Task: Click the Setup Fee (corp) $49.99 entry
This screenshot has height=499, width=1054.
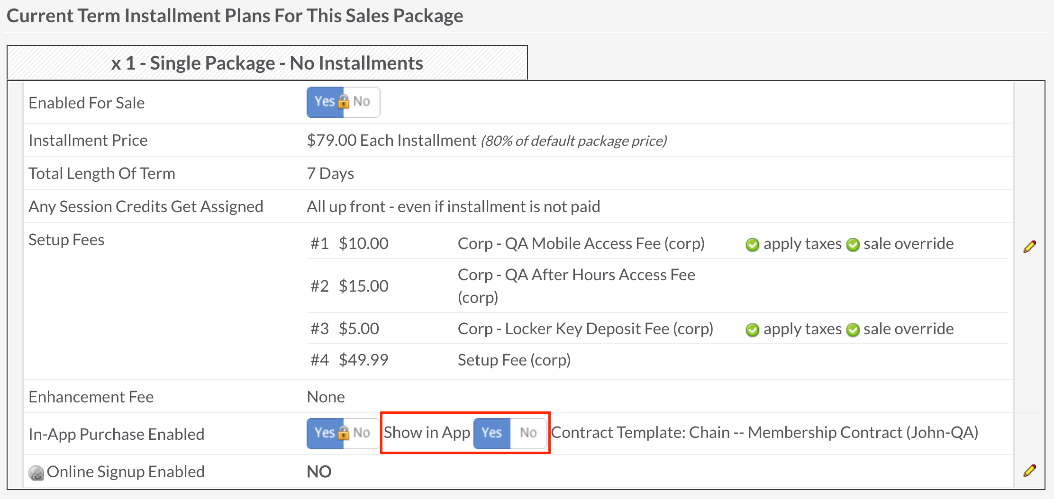Action: tap(514, 360)
